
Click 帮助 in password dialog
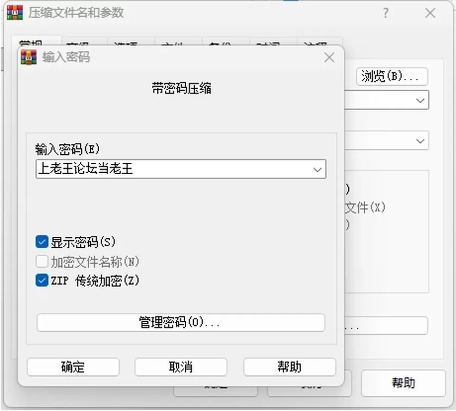coord(289,367)
